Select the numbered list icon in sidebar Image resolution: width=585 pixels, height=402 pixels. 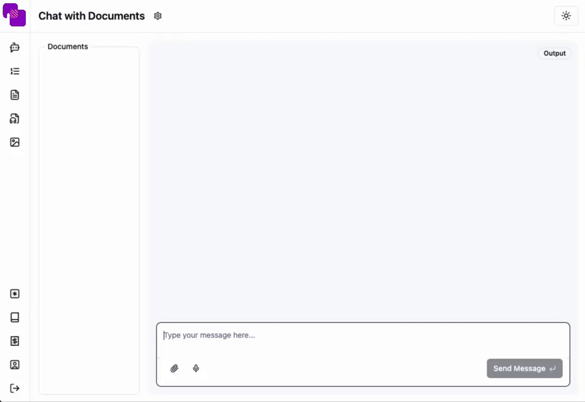click(15, 71)
